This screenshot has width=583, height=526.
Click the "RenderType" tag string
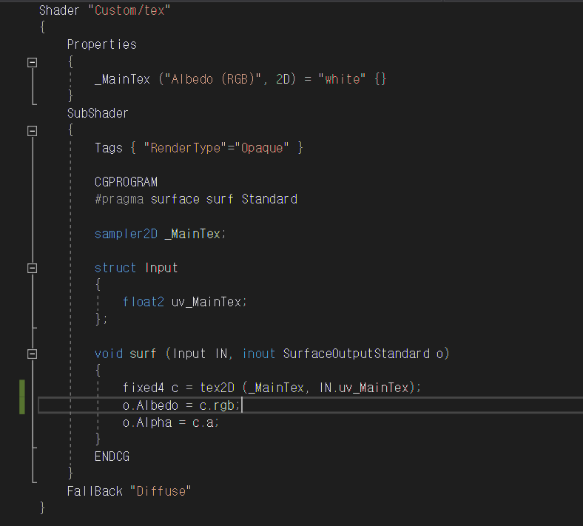coord(185,148)
